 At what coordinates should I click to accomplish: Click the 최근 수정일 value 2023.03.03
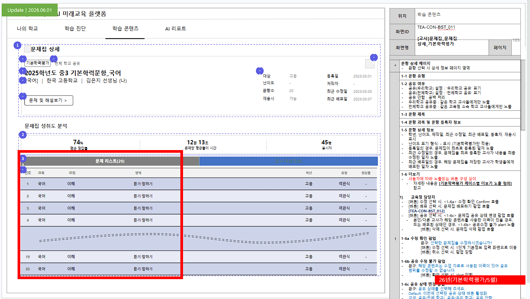click(363, 92)
